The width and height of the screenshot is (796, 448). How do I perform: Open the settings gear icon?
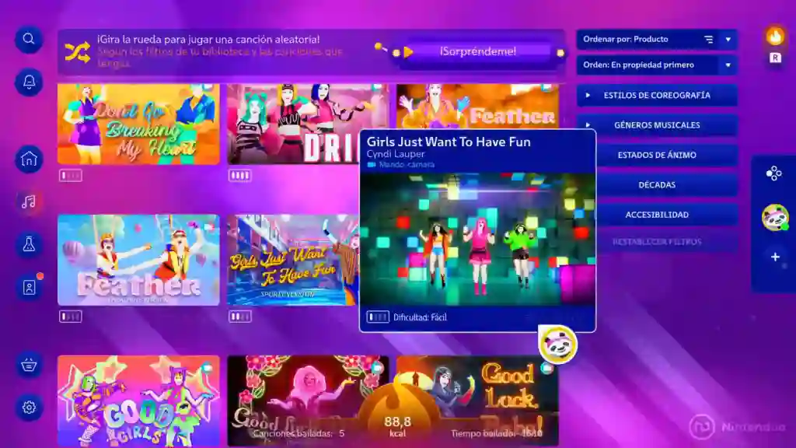29,407
